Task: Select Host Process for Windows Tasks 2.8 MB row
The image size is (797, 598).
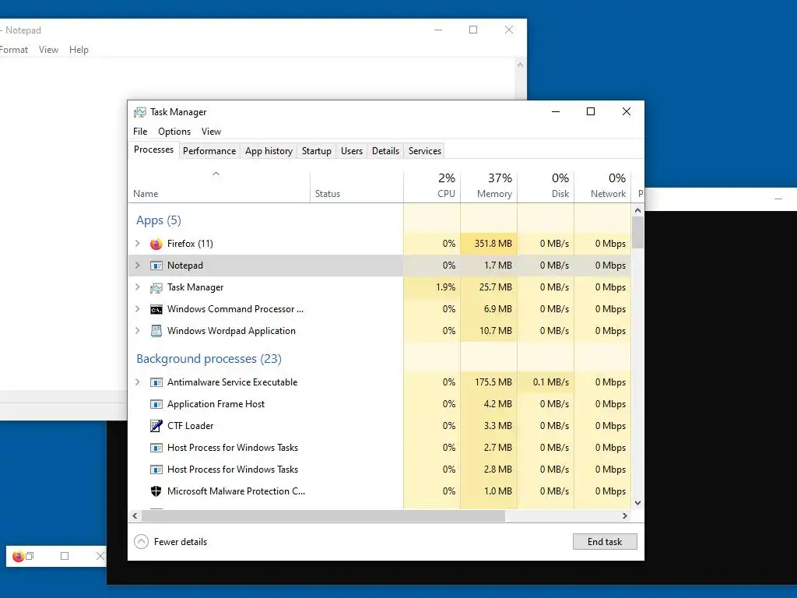Action: coord(379,470)
